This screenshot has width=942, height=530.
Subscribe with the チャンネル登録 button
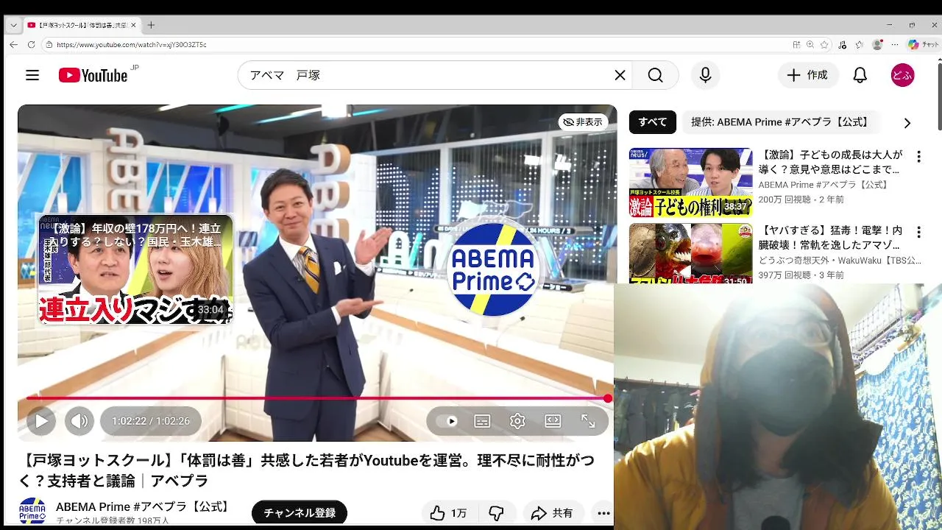[300, 513]
